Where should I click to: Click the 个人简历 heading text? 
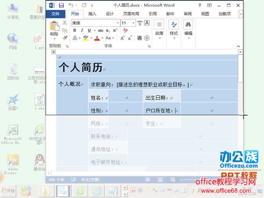coord(81,67)
